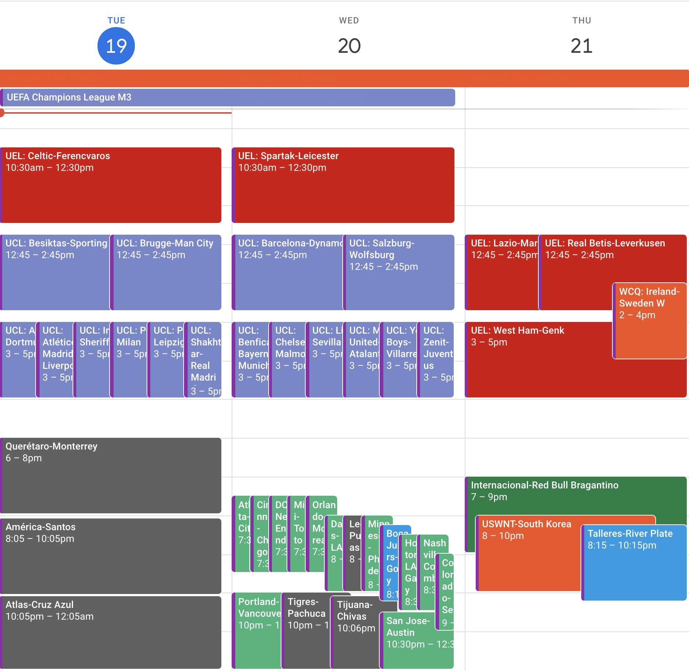Open UCL: Besiktas-Sporting event
This screenshot has width=689, height=671.
click(55, 272)
